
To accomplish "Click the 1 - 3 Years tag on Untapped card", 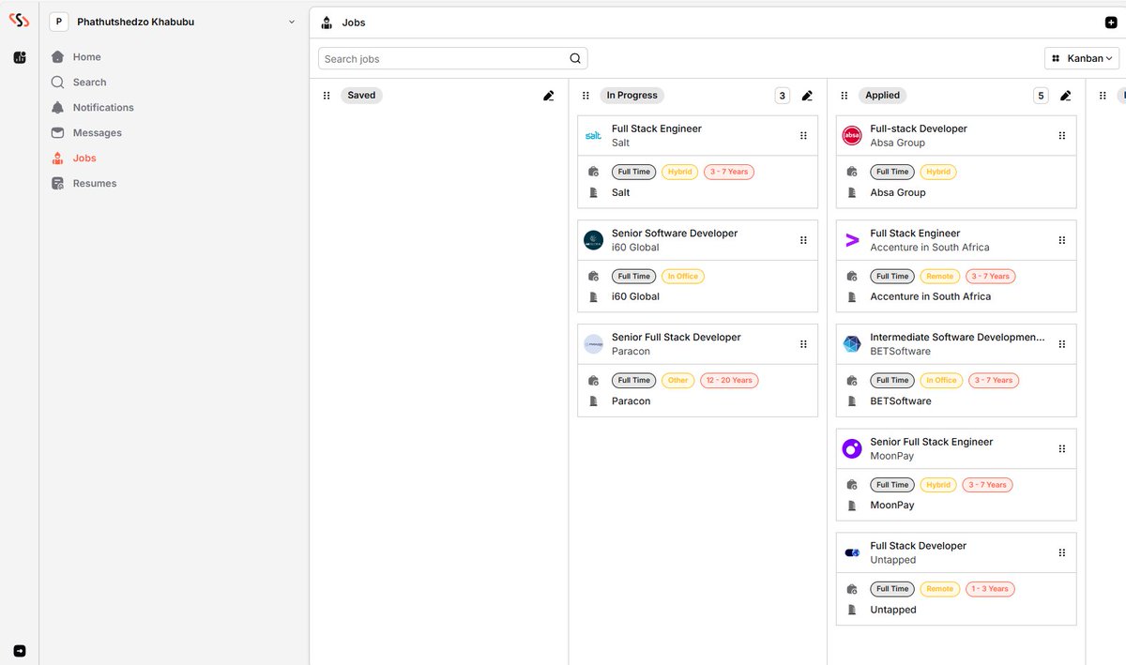I will [x=991, y=589].
